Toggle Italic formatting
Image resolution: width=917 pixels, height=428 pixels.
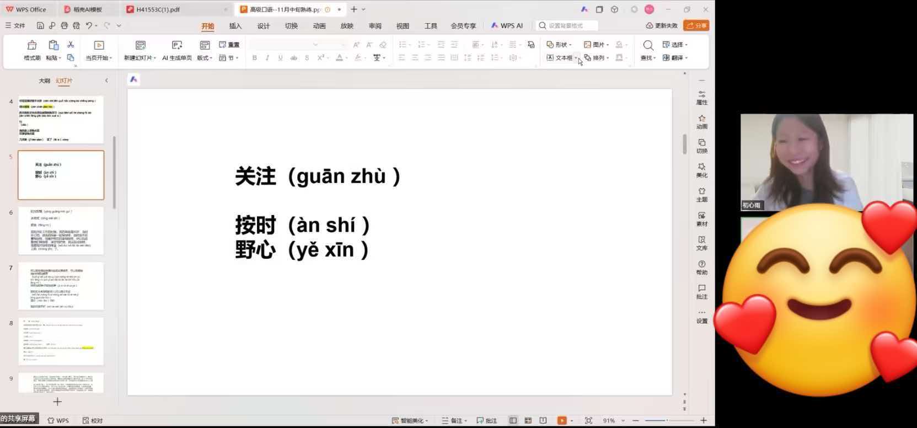[267, 57]
